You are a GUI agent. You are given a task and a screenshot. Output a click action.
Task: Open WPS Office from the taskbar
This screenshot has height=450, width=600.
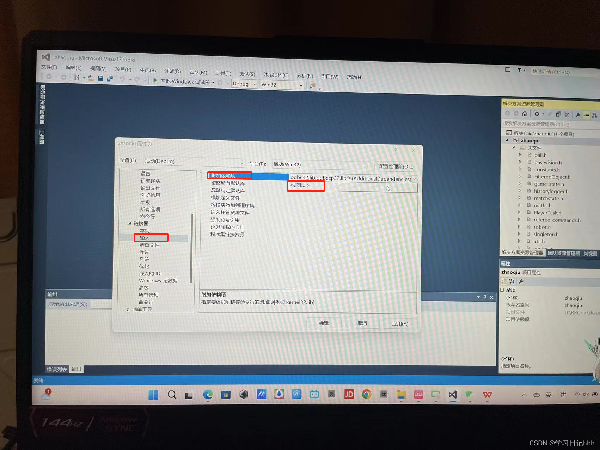[488, 395]
